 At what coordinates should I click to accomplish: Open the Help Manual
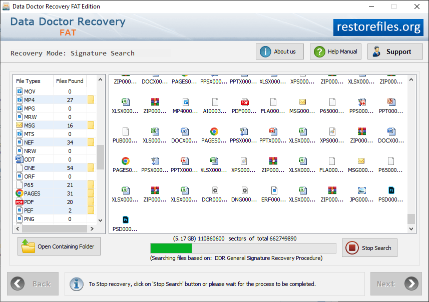pyautogui.click(x=335, y=51)
